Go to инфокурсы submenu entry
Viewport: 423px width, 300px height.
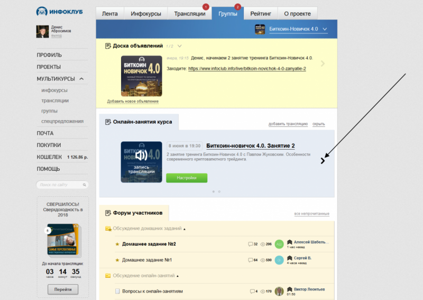(x=54, y=90)
